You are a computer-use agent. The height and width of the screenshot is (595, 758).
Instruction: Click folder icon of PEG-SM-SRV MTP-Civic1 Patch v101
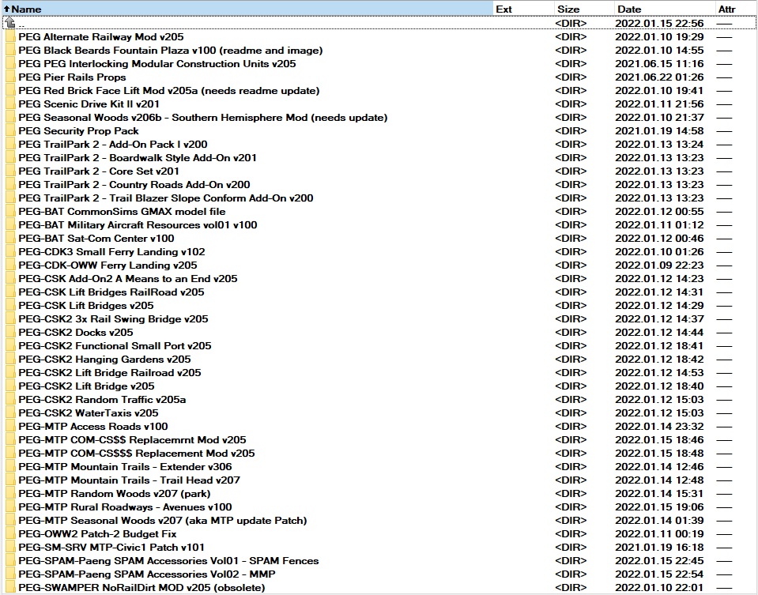tap(10, 548)
